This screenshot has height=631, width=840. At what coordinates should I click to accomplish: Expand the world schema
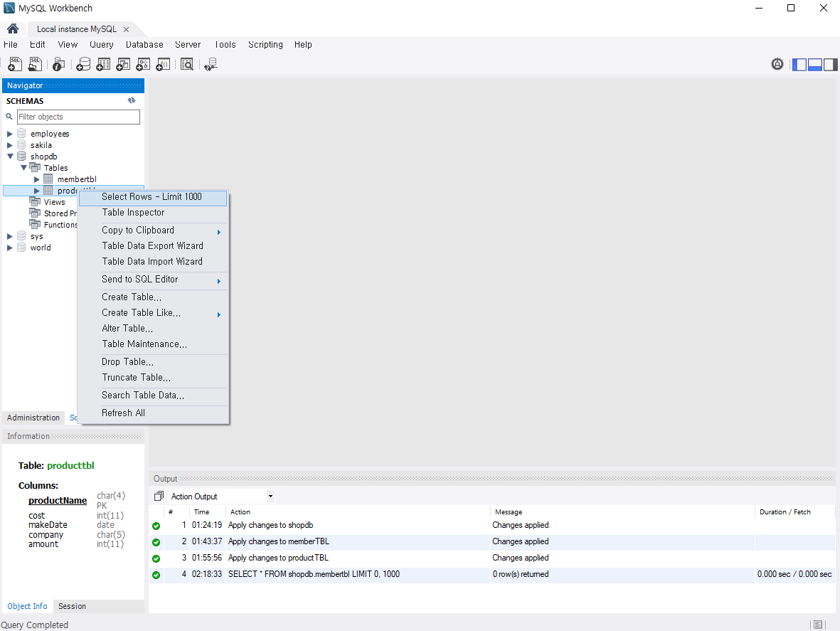coord(10,248)
